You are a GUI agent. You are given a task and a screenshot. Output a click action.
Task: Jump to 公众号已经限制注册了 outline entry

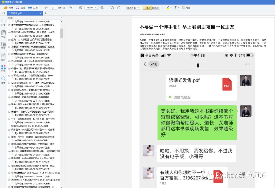click(x=33, y=83)
